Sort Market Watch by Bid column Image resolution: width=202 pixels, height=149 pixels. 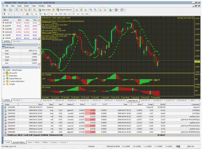(x=17, y=20)
